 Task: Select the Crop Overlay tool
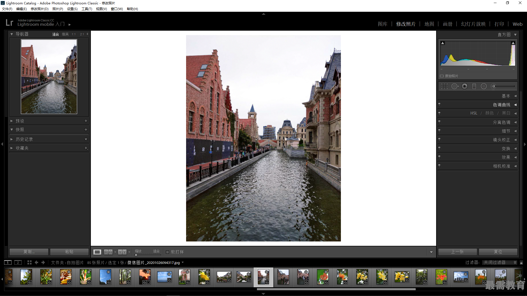pos(444,86)
